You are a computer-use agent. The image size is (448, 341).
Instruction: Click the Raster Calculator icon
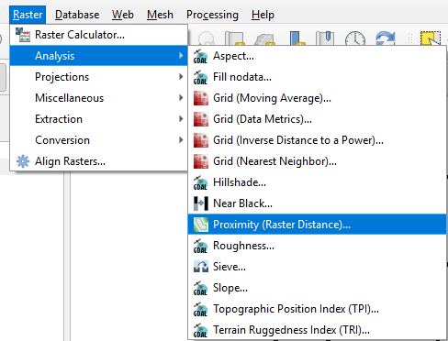(23, 35)
